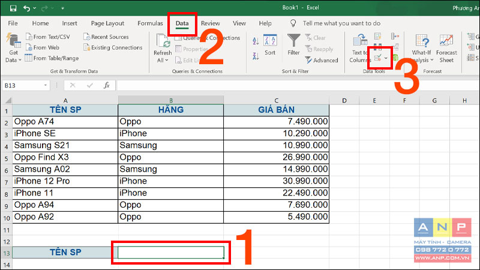Open Existing Connections

click(113, 47)
